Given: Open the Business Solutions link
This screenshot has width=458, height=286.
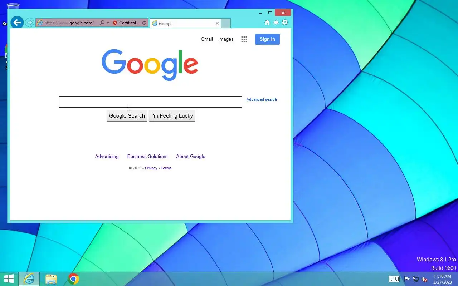Looking at the screenshot, I should tap(147, 157).
